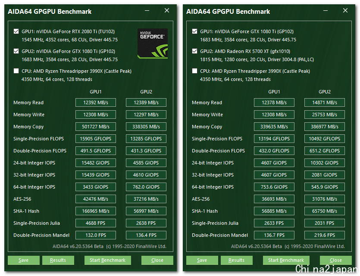Uncheck GPU1 RTX 2080 Ti checkbox in left window
The image size is (360, 276).
click(x=16, y=31)
